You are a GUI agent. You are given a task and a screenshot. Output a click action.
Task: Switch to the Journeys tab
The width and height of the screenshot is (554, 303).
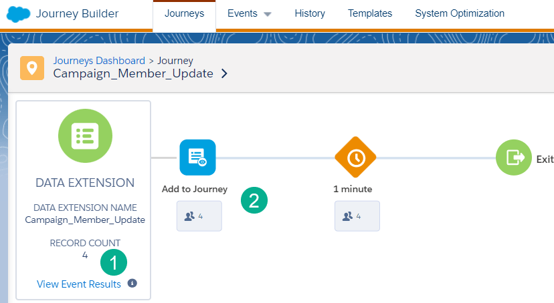click(x=184, y=14)
